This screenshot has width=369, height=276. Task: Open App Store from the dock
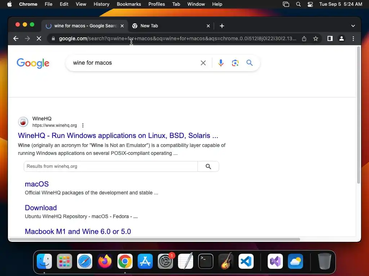point(145,261)
